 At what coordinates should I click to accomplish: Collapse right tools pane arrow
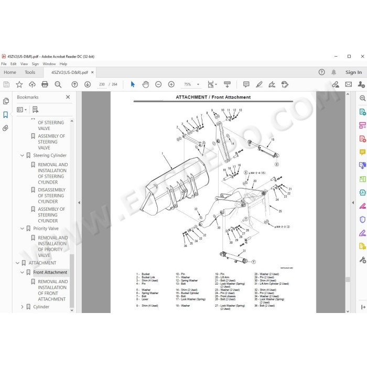(x=353, y=203)
